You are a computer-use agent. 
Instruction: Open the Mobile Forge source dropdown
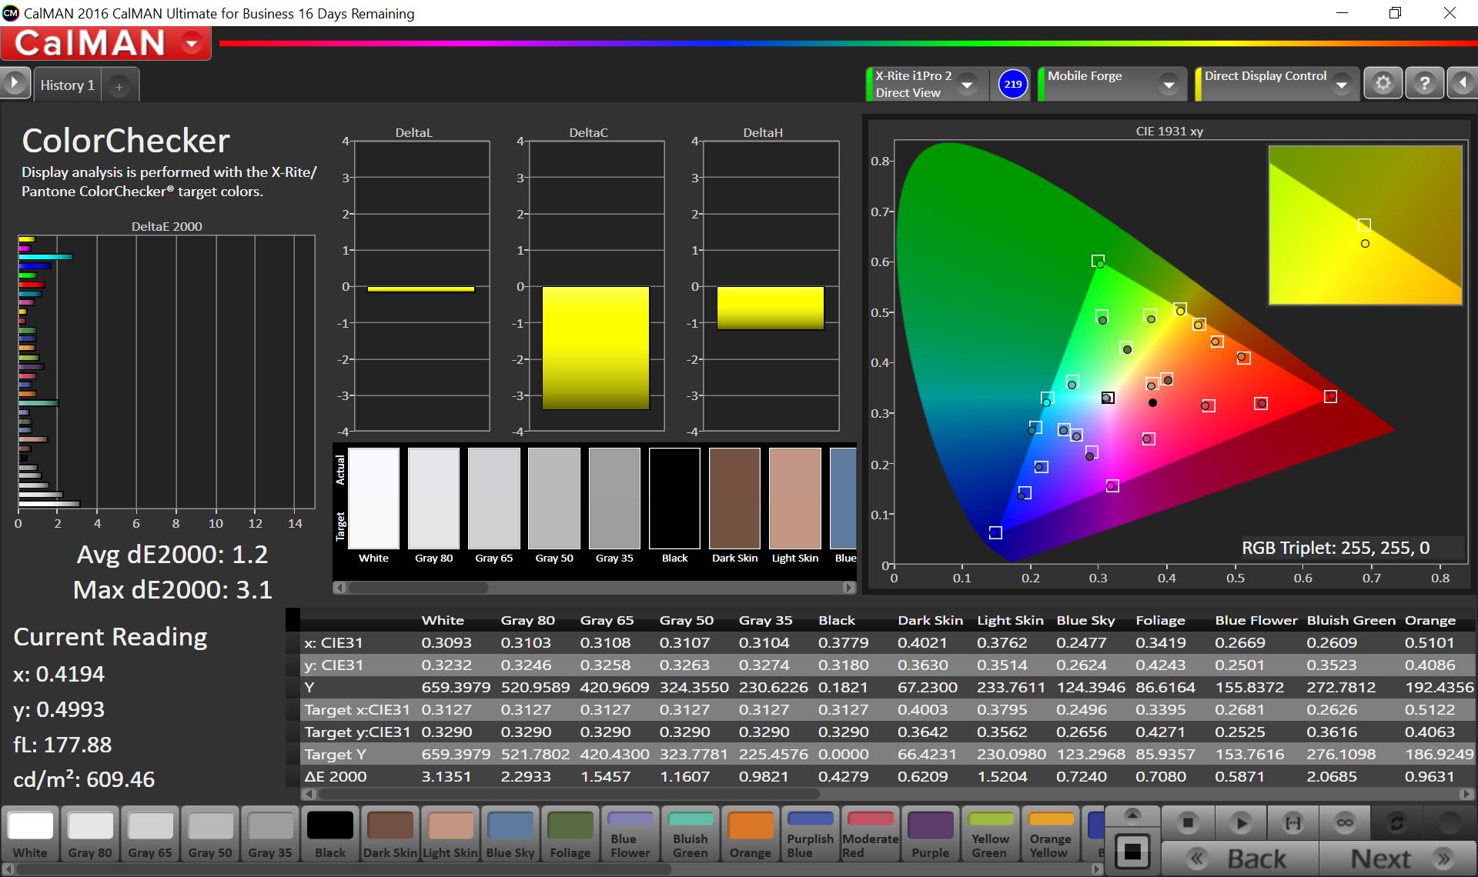(1169, 84)
